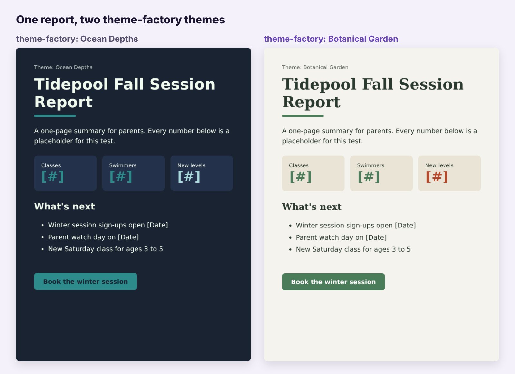Click the dark 'Tidepool Fall Session Report' title
The width and height of the screenshot is (515, 374).
(125, 93)
